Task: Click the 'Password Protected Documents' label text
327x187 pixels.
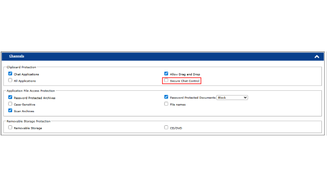Action: pos(192,98)
